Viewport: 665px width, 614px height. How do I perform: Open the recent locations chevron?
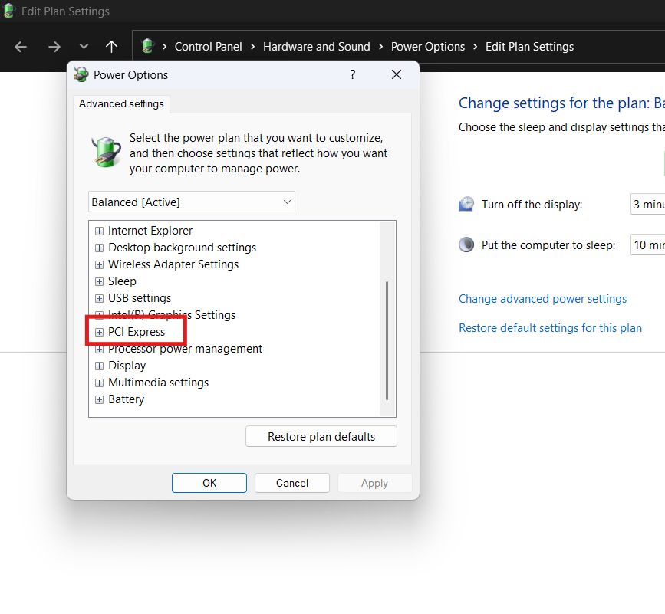tap(84, 47)
